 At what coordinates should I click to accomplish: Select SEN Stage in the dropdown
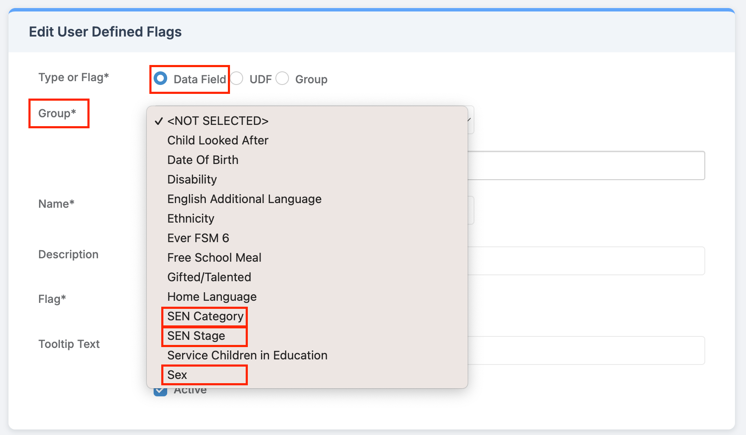[307, 336]
